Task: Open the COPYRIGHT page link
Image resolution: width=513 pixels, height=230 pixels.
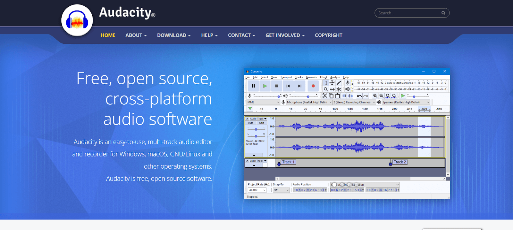Action: click(329, 35)
